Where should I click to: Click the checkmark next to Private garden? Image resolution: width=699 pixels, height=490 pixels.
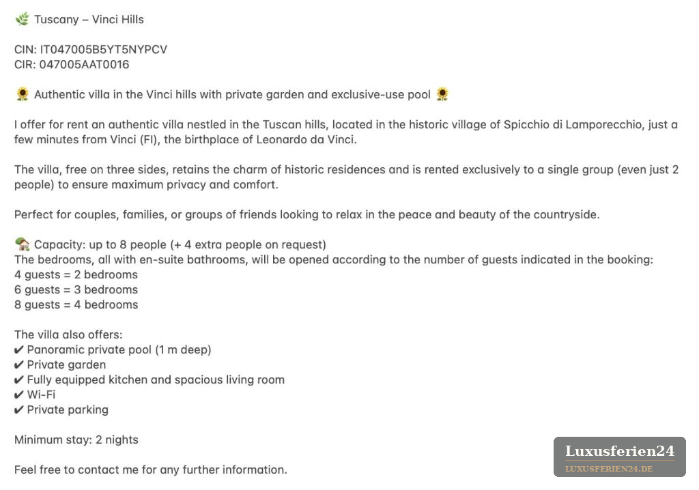coord(18,364)
